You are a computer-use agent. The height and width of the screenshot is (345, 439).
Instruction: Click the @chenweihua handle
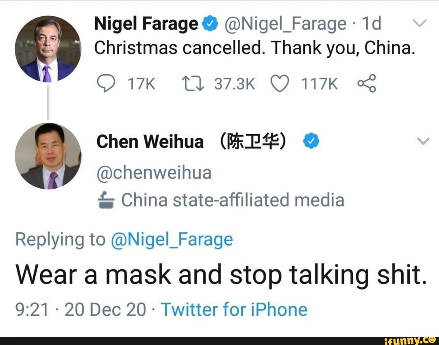pyautogui.click(x=154, y=173)
